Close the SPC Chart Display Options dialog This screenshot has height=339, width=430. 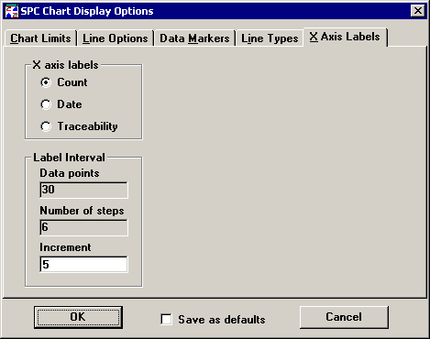tap(418, 11)
